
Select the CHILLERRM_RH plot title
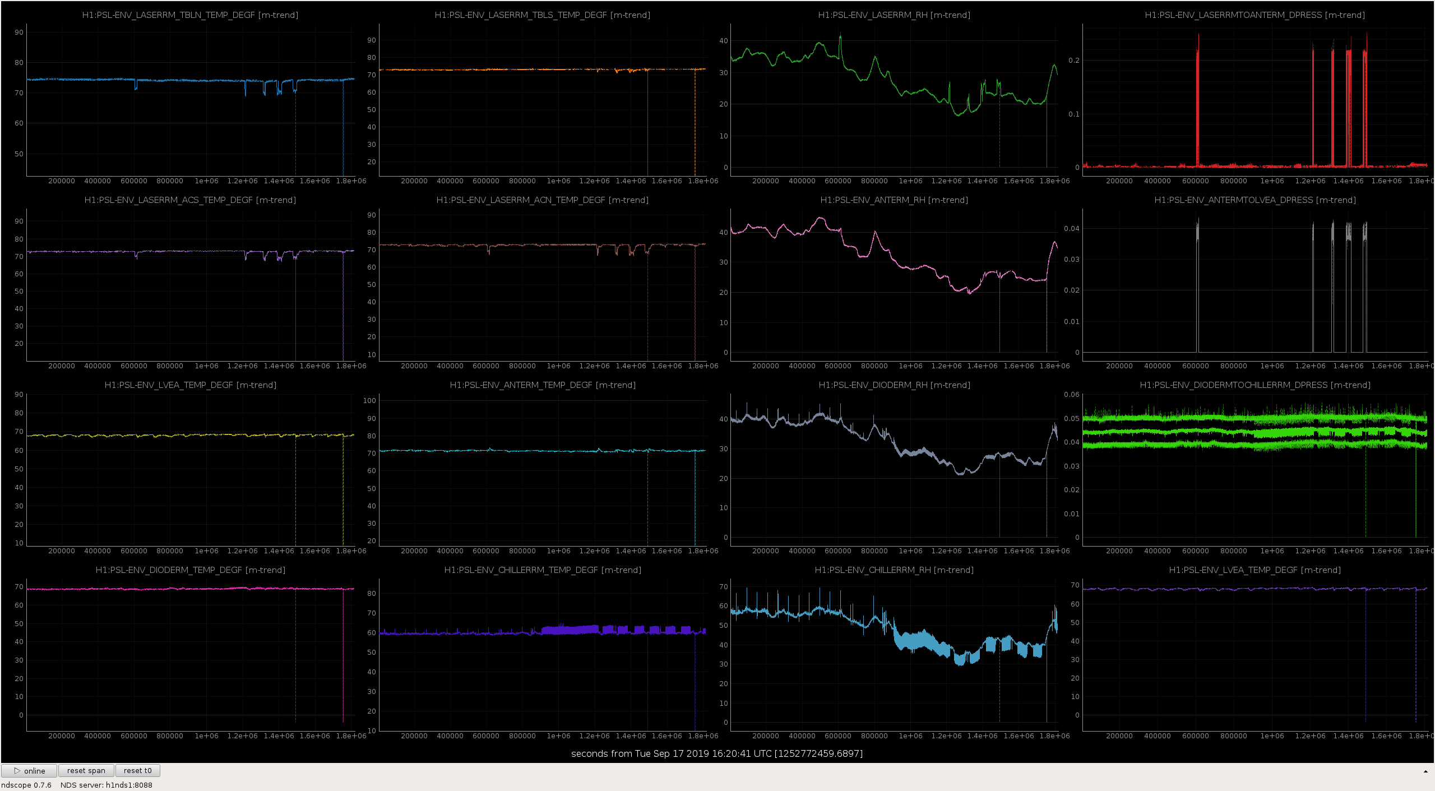pos(894,570)
